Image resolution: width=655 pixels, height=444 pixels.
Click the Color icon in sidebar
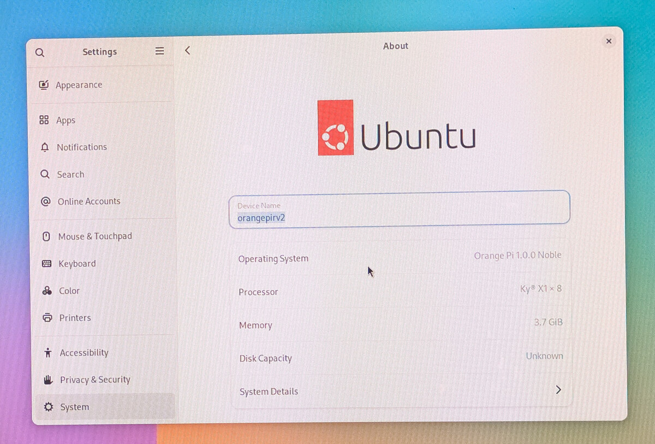[47, 291]
